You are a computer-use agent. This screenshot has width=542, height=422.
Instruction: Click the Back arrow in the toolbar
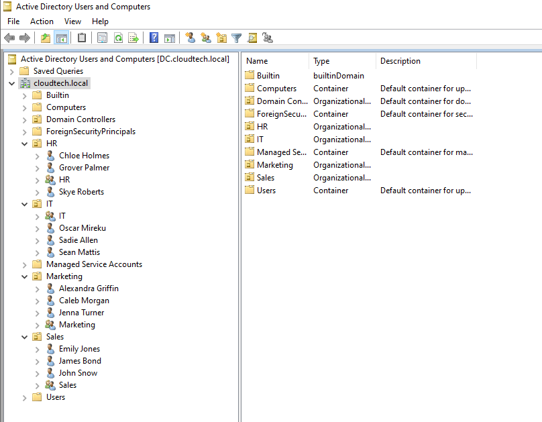pos(9,38)
